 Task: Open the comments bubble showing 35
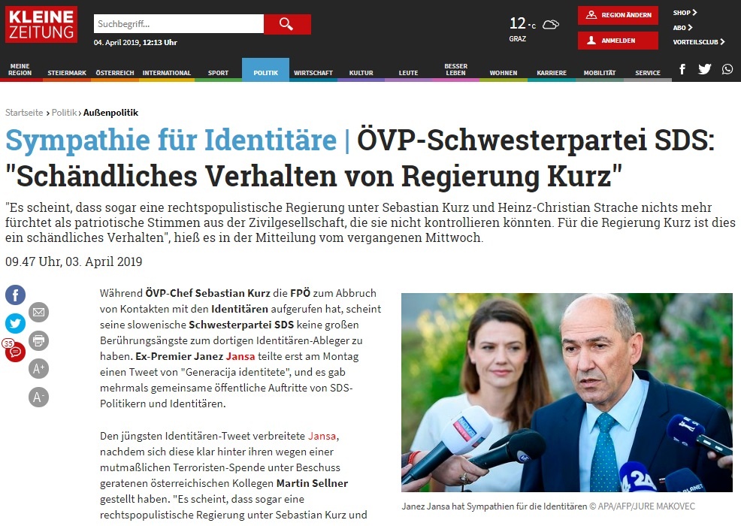[x=14, y=351]
